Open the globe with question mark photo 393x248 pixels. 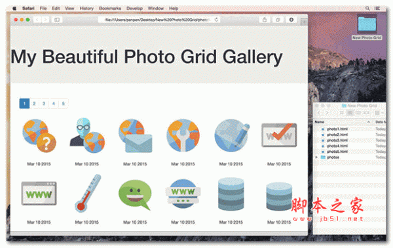coord(39,136)
